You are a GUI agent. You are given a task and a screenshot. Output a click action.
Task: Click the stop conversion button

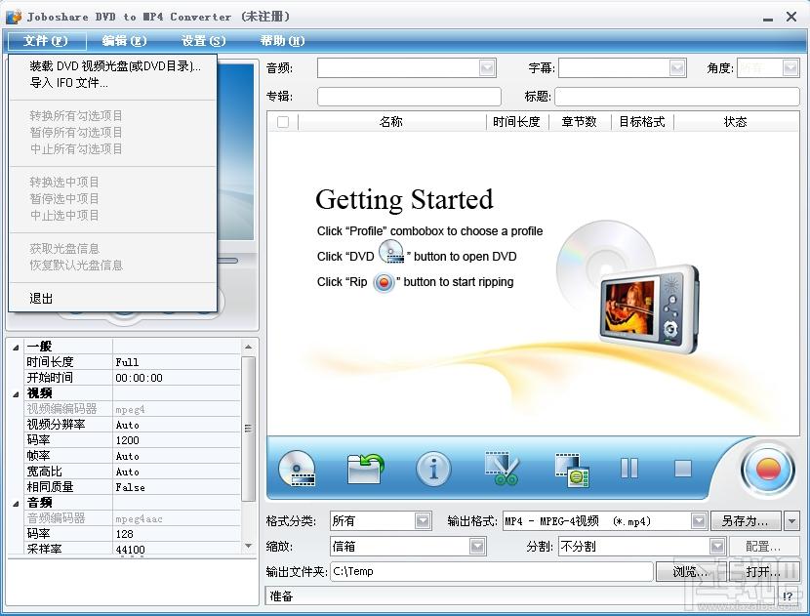tap(683, 469)
